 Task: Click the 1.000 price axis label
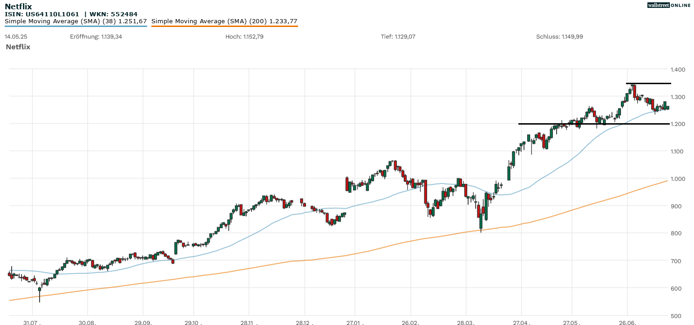click(x=677, y=179)
